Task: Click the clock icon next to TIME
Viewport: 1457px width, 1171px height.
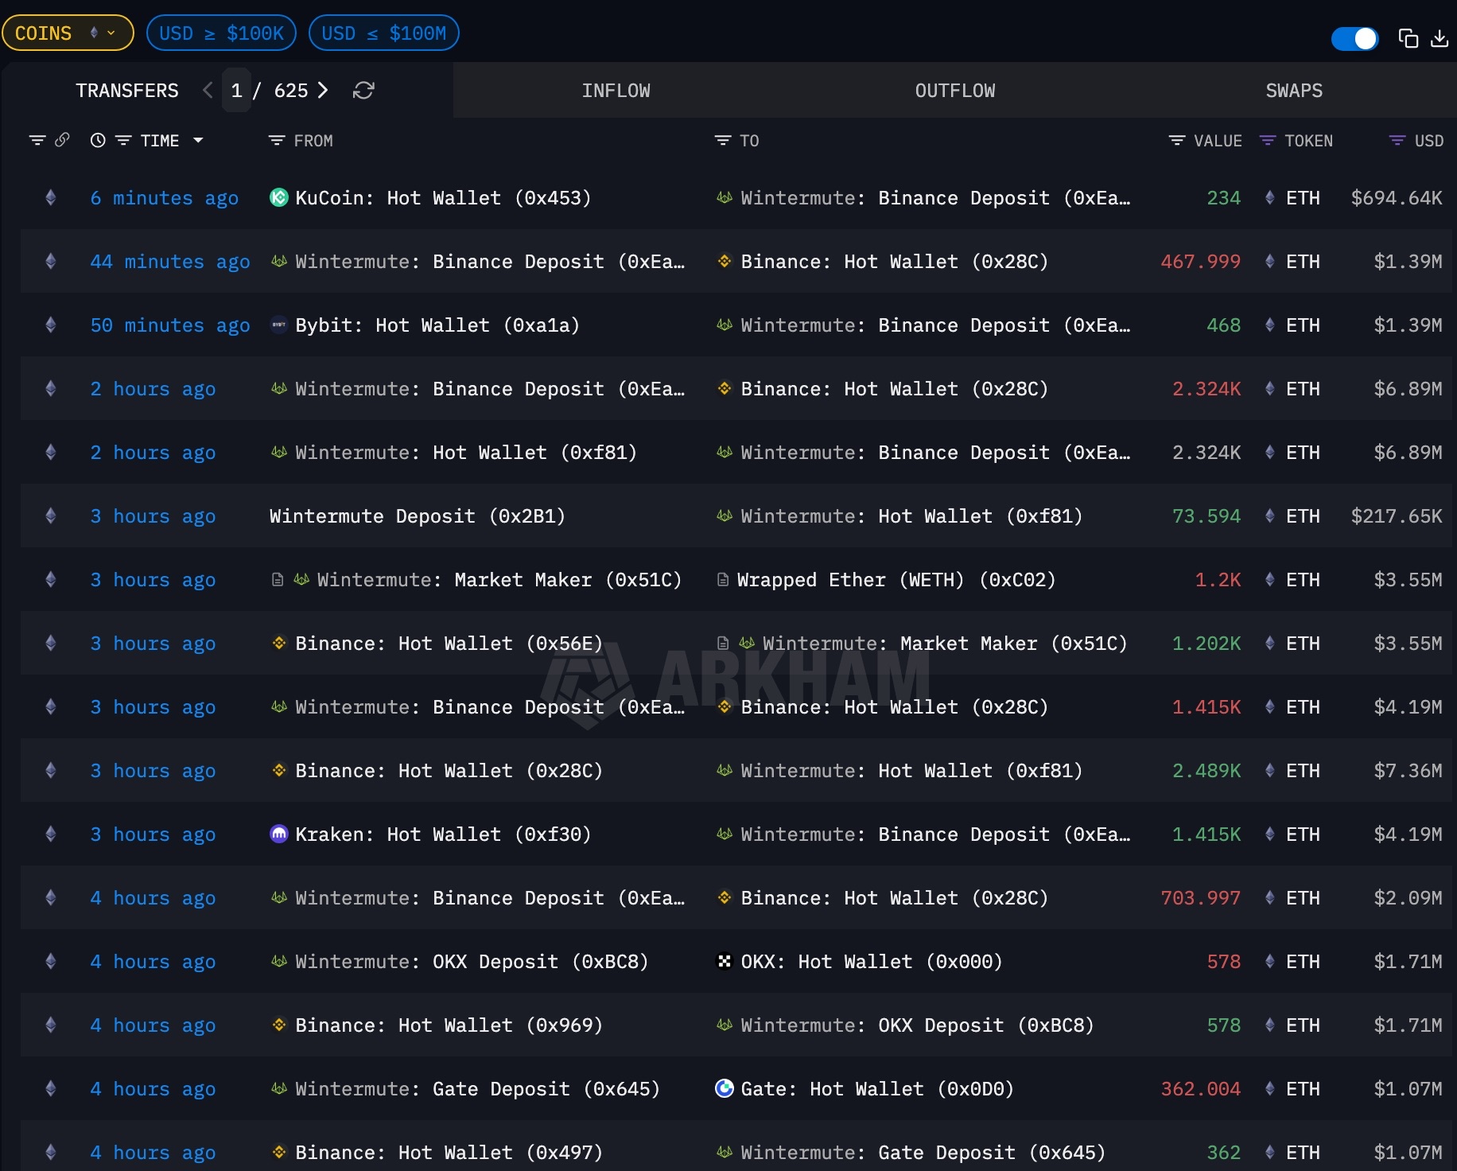Action: 97,140
